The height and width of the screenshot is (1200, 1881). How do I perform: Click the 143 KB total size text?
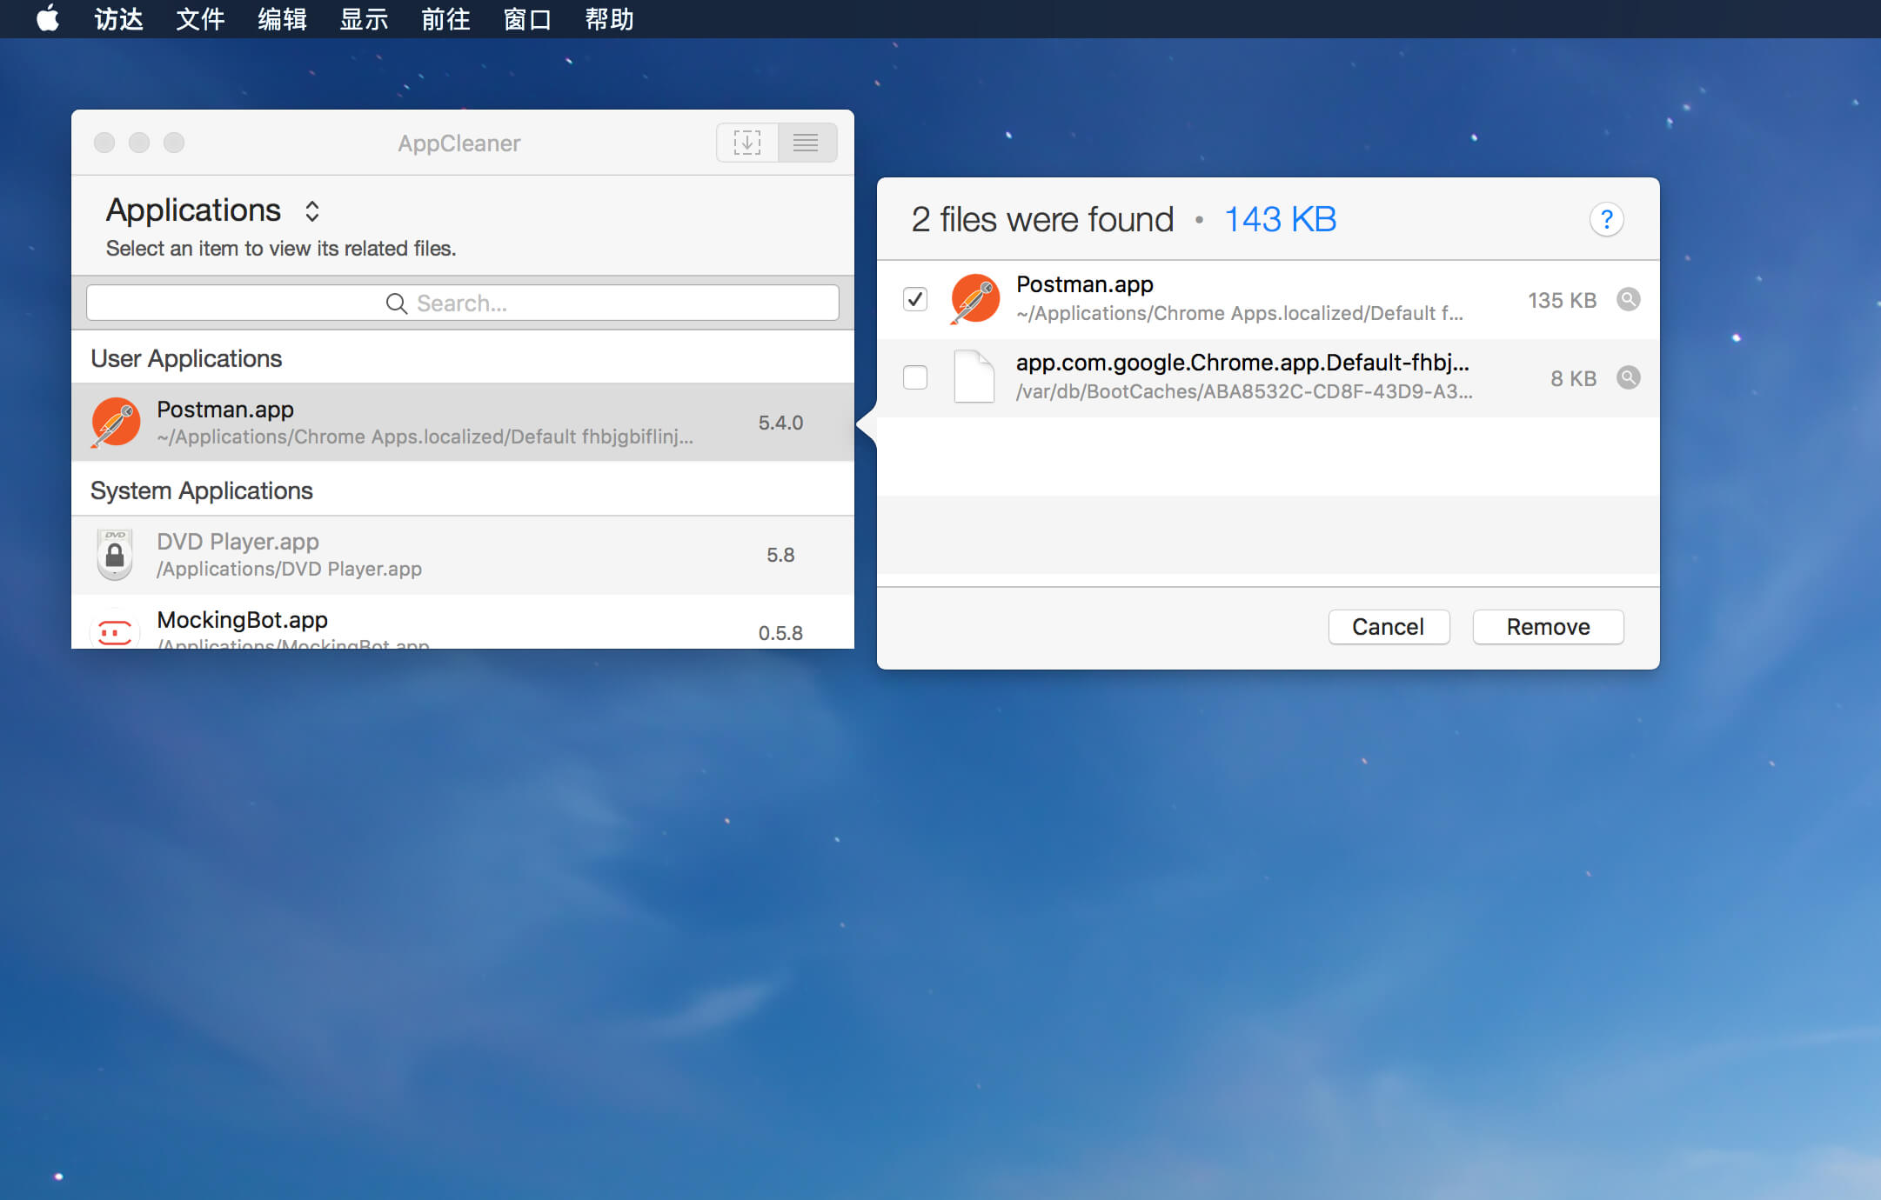(x=1280, y=219)
